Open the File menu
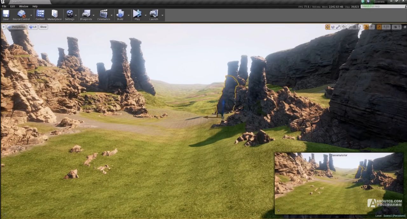This screenshot has width=407, height=219. click(x=4, y=6)
